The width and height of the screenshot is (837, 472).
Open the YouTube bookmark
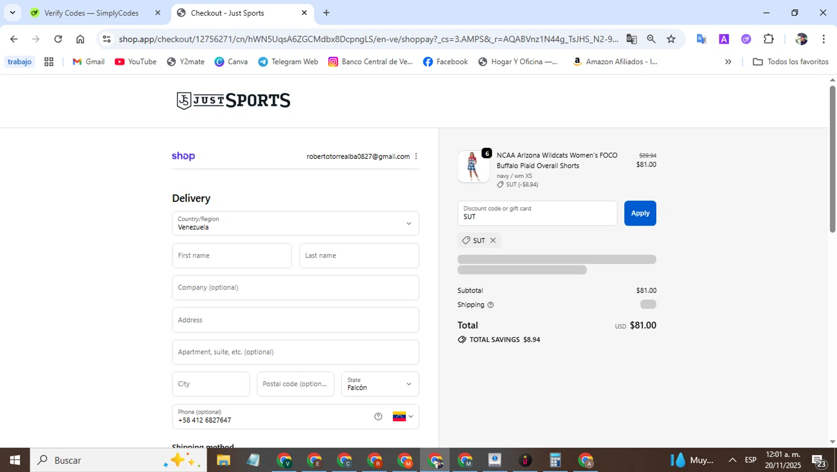(136, 62)
